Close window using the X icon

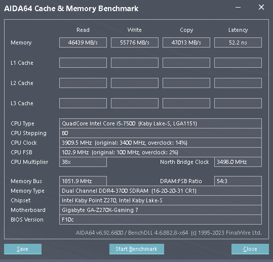click(x=261, y=7)
